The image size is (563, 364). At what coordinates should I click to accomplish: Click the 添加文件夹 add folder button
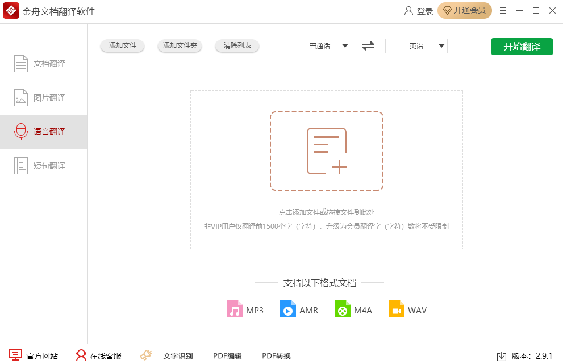pyautogui.click(x=180, y=46)
